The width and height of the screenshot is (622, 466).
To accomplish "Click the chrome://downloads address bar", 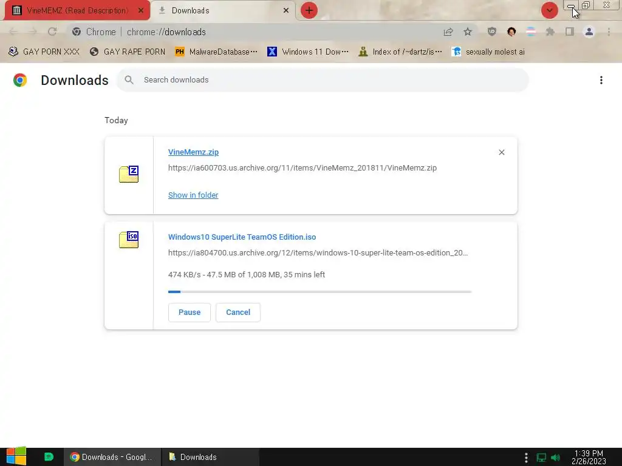I will pos(254,32).
